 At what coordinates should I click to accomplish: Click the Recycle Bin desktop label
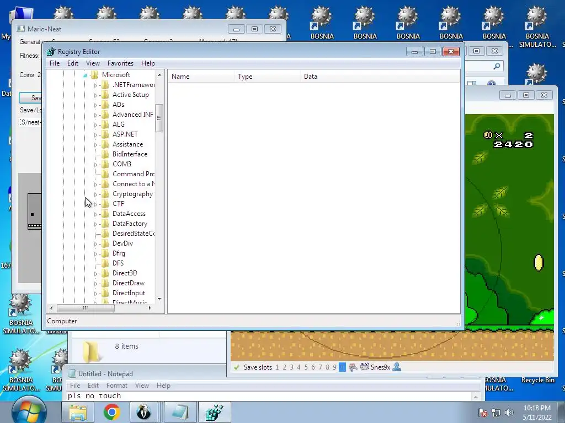tap(537, 380)
